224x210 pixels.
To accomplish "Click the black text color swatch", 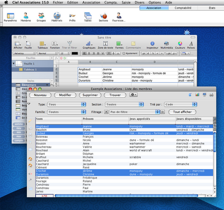I will pos(75,54).
